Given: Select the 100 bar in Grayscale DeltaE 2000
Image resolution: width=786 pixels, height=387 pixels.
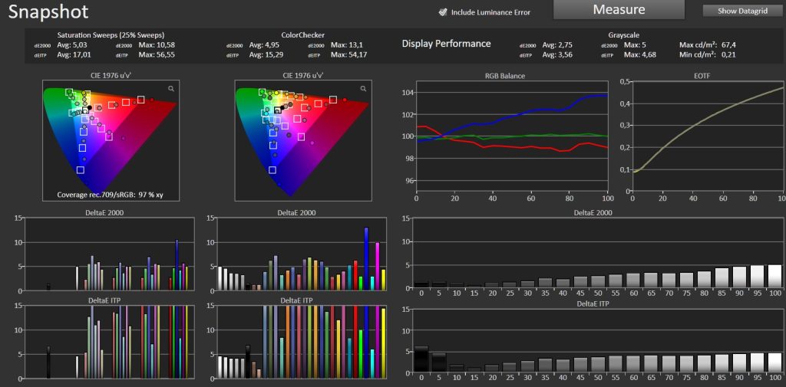Looking at the screenshot, I should click(775, 277).
